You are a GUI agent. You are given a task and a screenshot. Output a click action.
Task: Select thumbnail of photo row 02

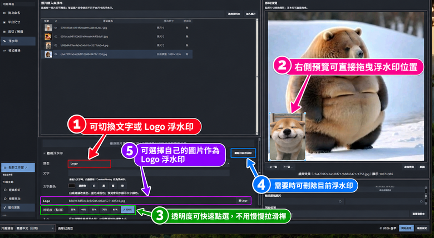tap(48, 37)
